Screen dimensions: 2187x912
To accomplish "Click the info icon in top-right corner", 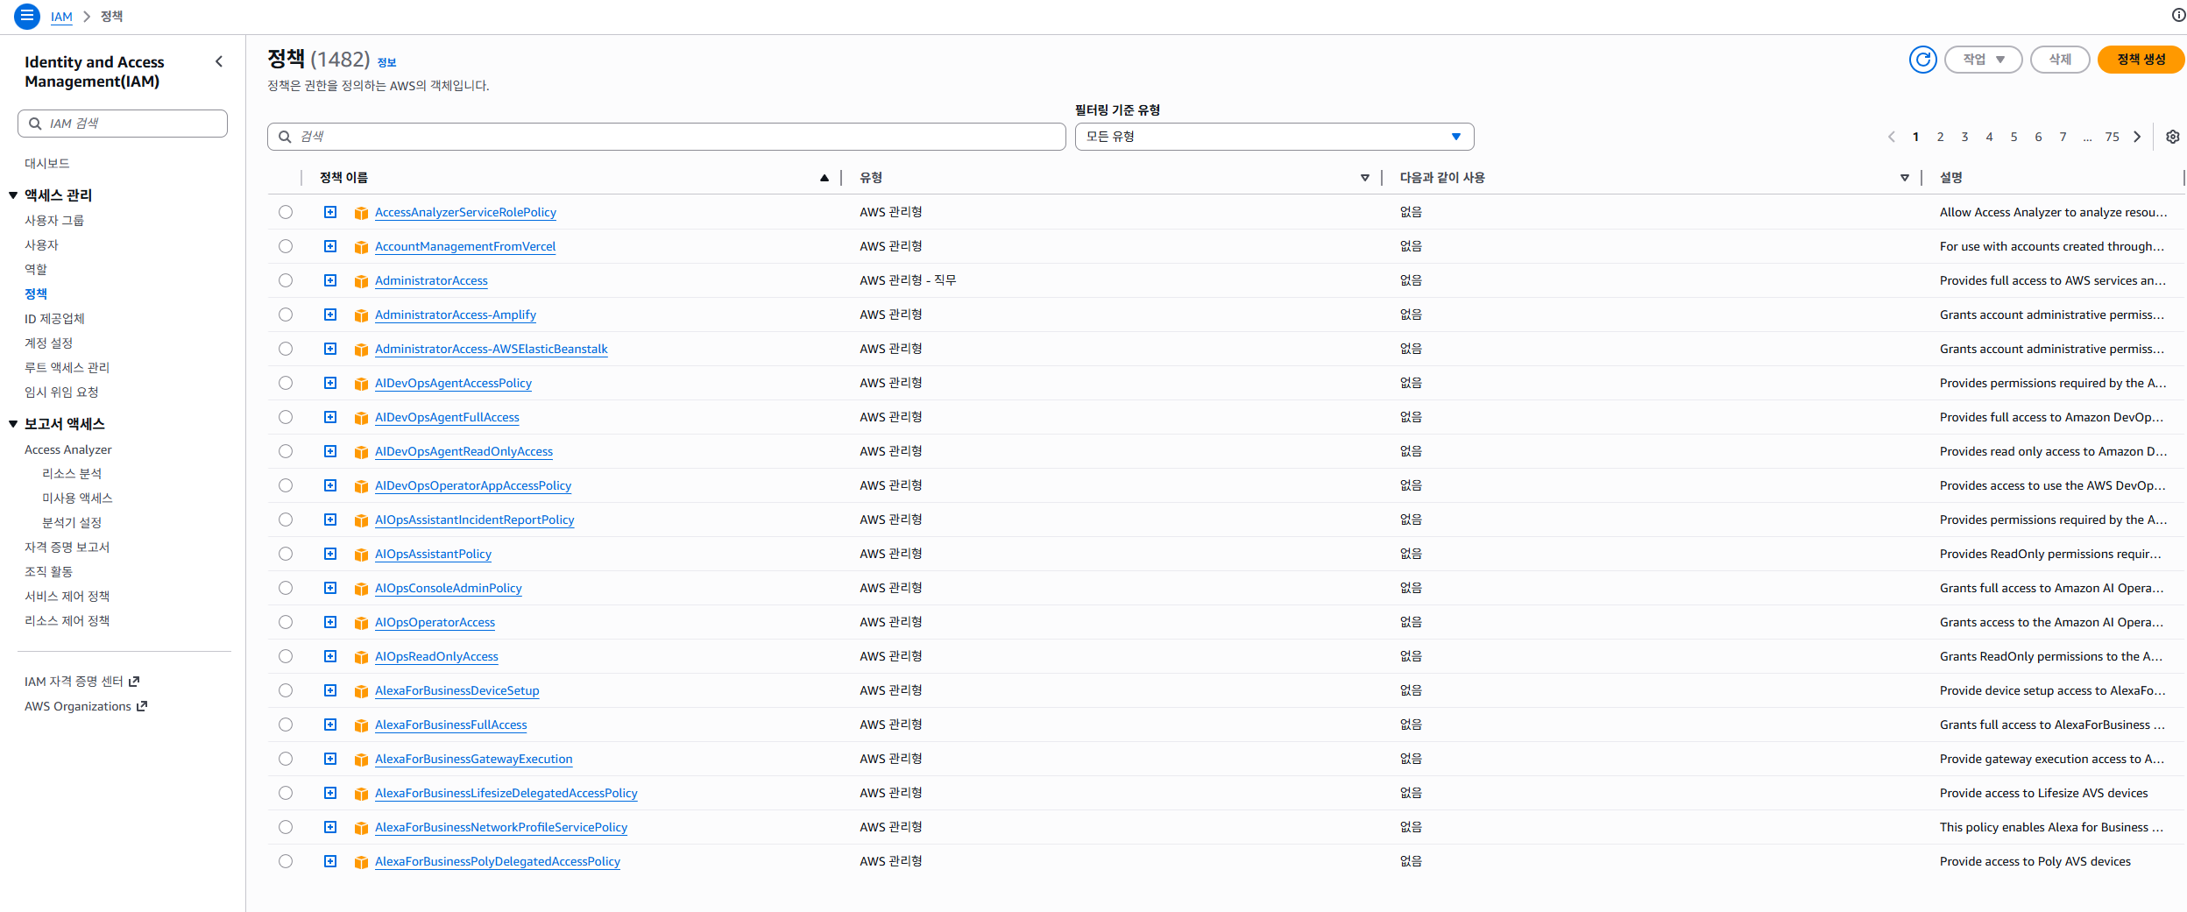I will [2178, 15].
